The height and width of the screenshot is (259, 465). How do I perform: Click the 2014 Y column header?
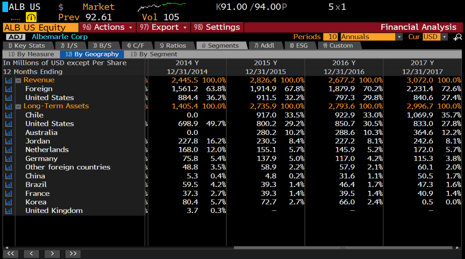coord(187,63)
